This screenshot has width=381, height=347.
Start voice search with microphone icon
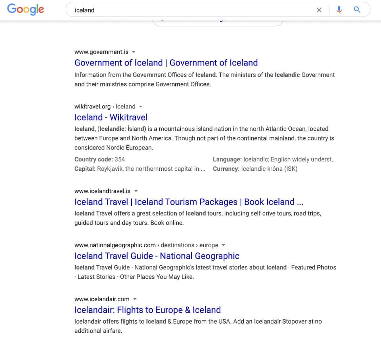pyautogui.click(x=339, y=10)
